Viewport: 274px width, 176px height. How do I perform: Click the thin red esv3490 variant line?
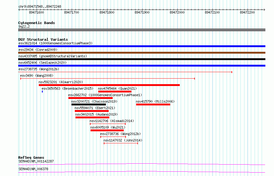108,79
